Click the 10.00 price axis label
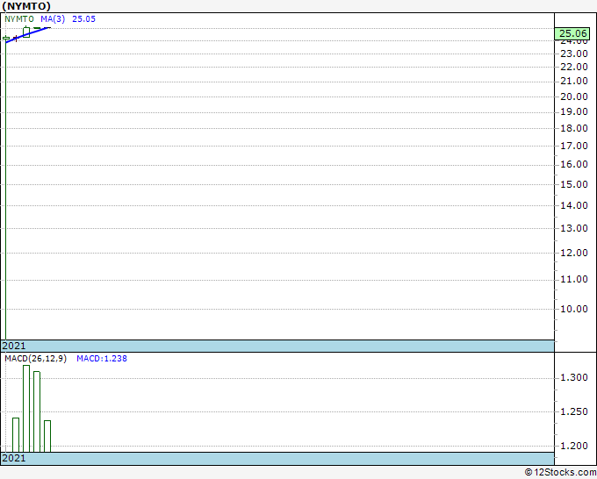 pyautogui.click(x=574, y=309)
